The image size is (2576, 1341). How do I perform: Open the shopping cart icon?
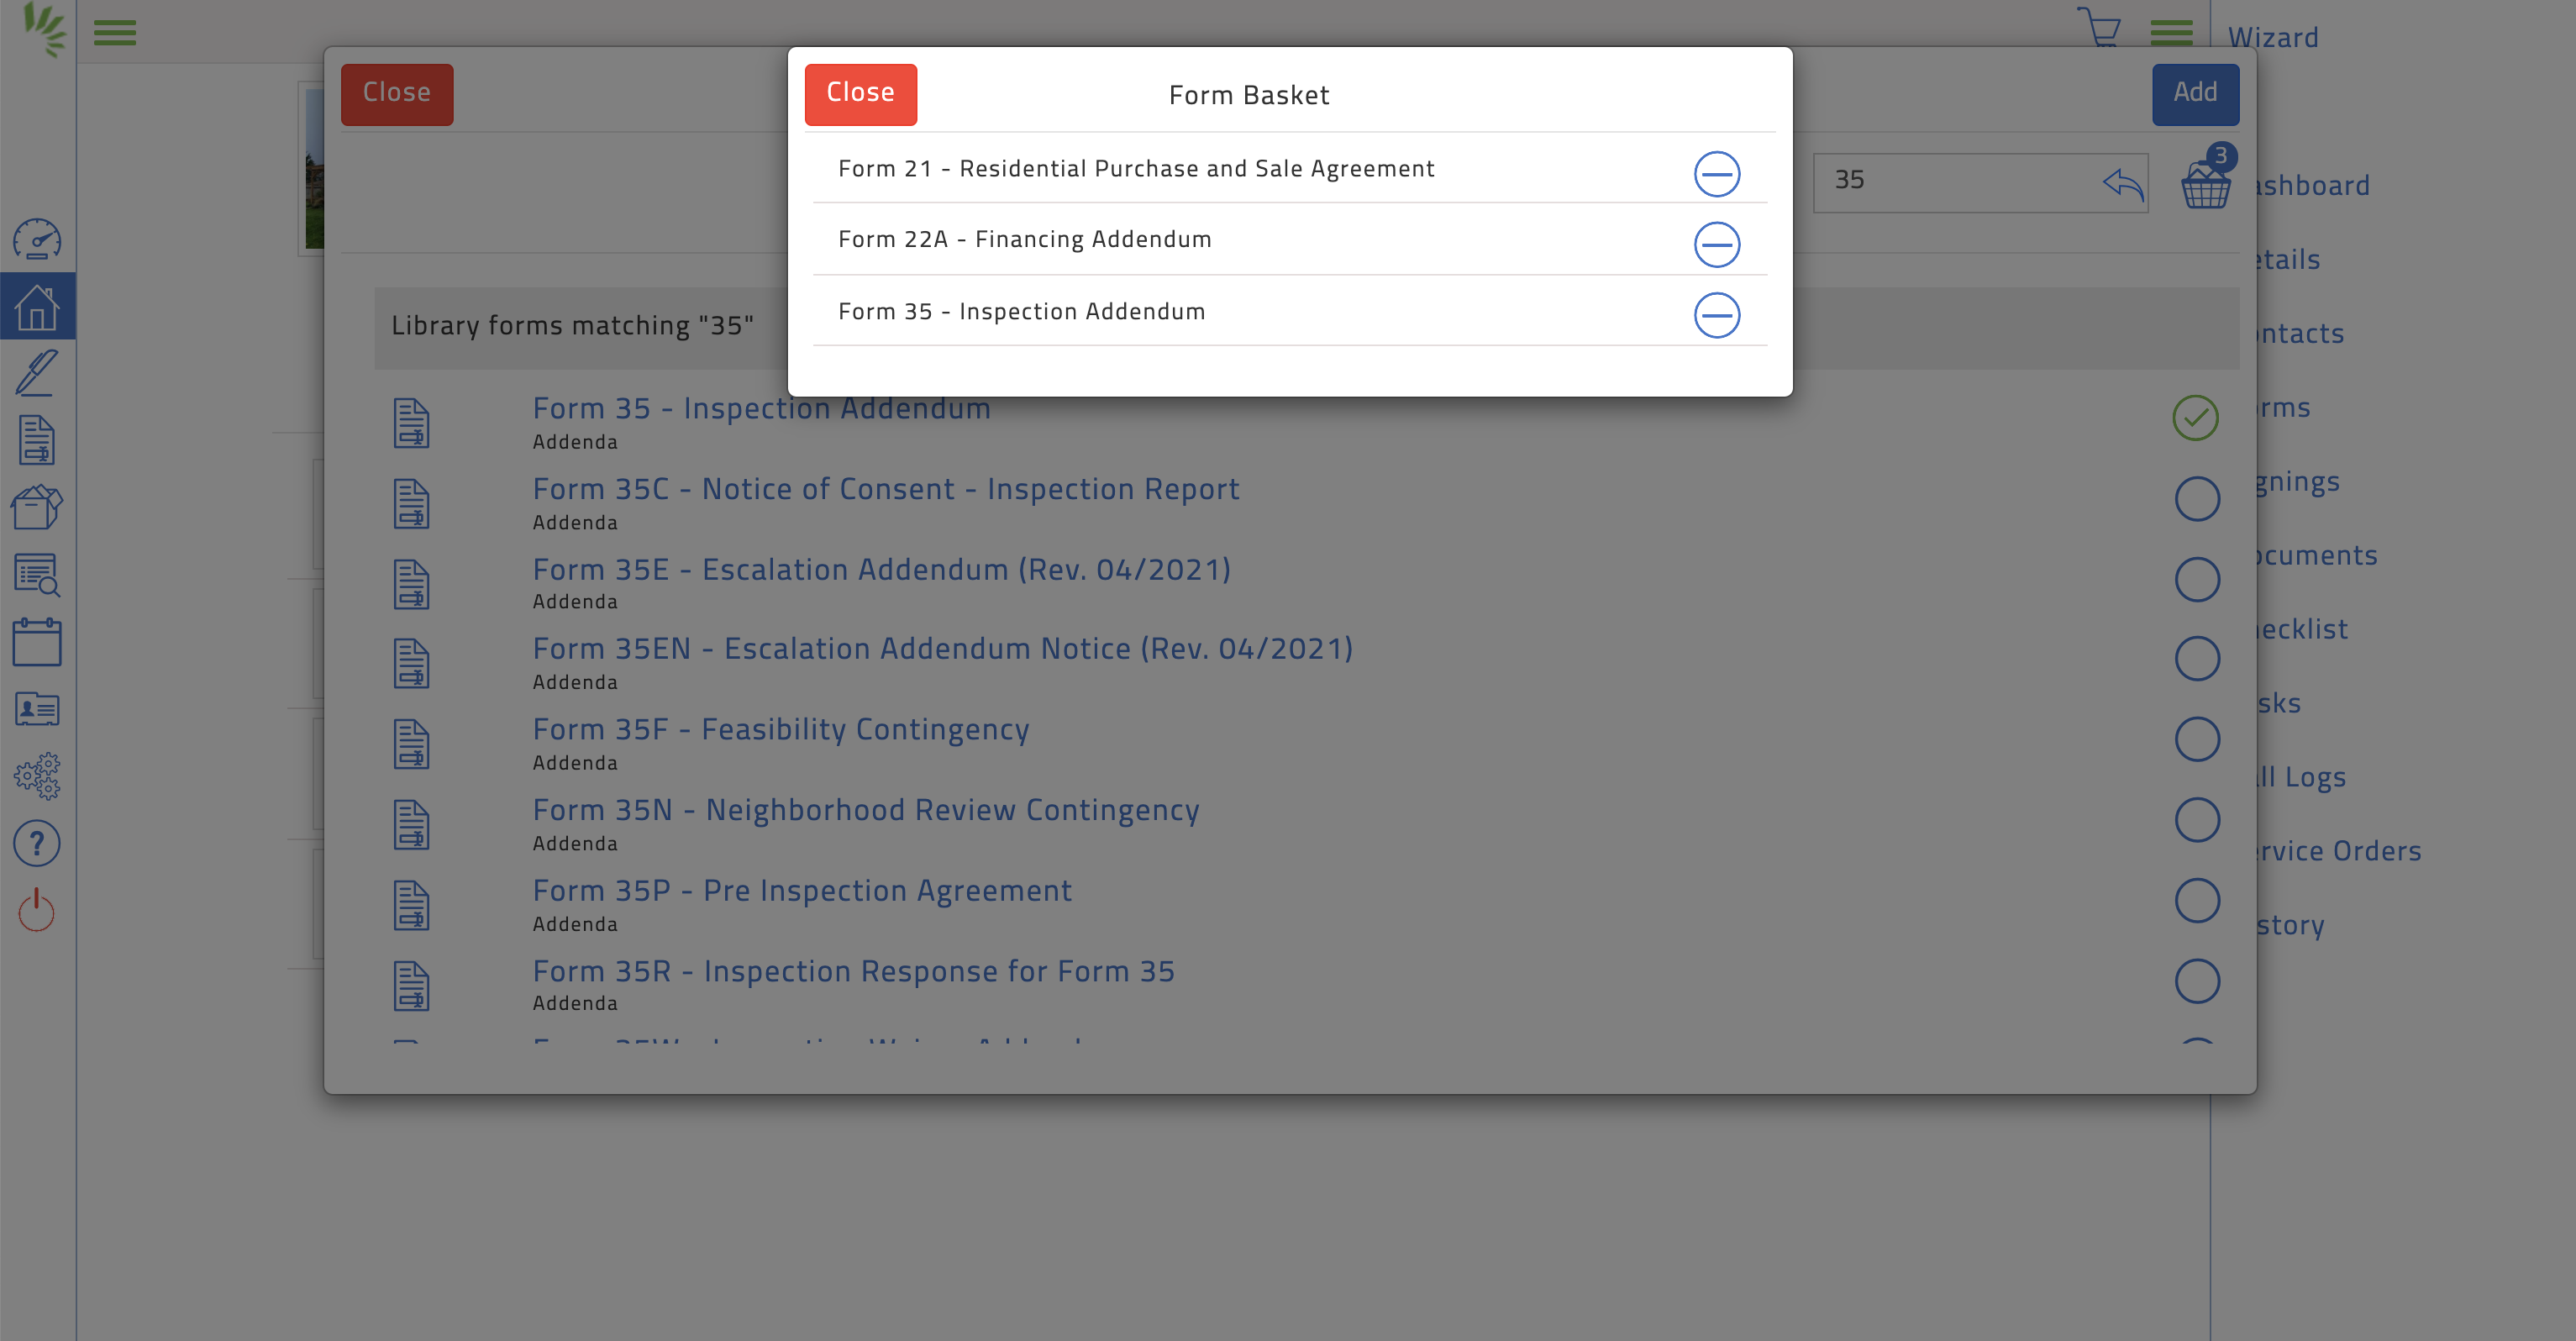tap(2099, 28)
